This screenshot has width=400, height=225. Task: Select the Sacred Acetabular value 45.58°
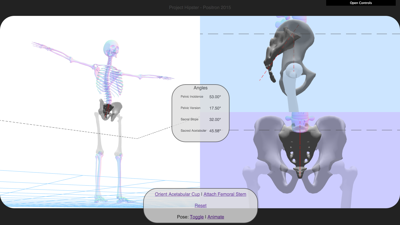click(x=215, y=131)
